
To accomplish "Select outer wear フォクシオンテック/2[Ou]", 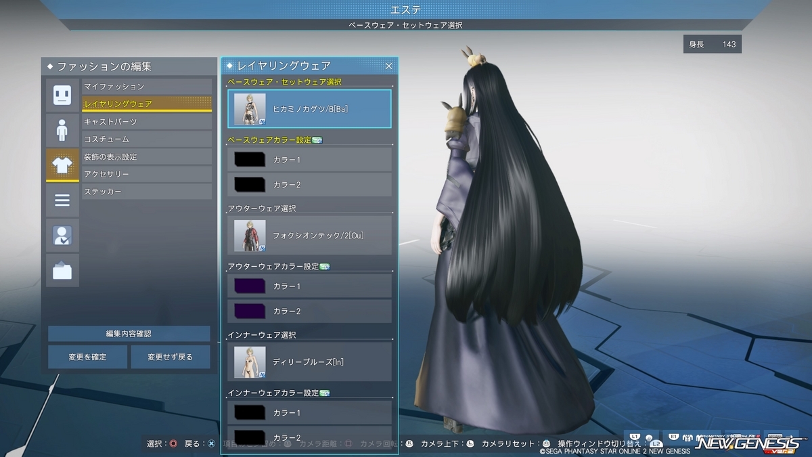I will [310, 236].
